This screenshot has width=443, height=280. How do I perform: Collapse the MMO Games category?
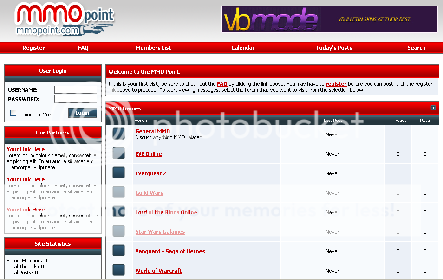click(433, 108)
